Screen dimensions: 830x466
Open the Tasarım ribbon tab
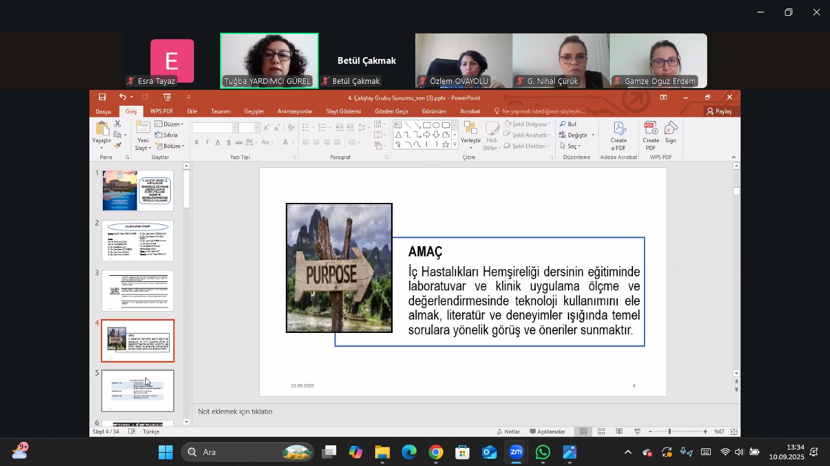pos(220,111)
